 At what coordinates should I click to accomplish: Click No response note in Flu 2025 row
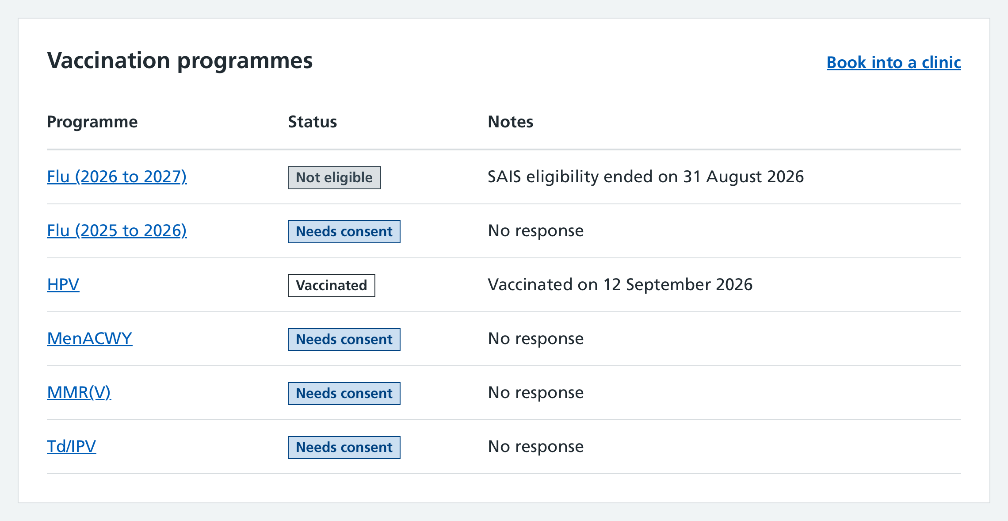point(536,231)
